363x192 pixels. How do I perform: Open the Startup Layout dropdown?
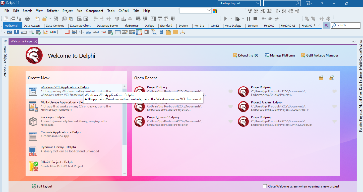point(239,3)
